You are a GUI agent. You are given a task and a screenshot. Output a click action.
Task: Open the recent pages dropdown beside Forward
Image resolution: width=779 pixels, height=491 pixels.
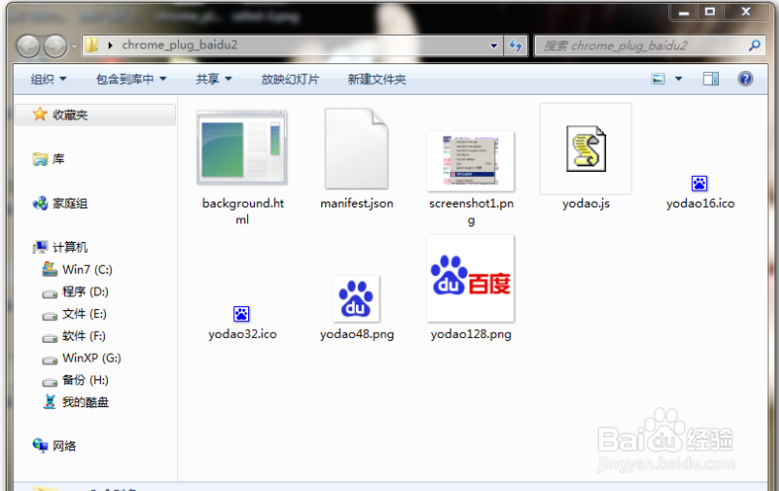[74, 46]
